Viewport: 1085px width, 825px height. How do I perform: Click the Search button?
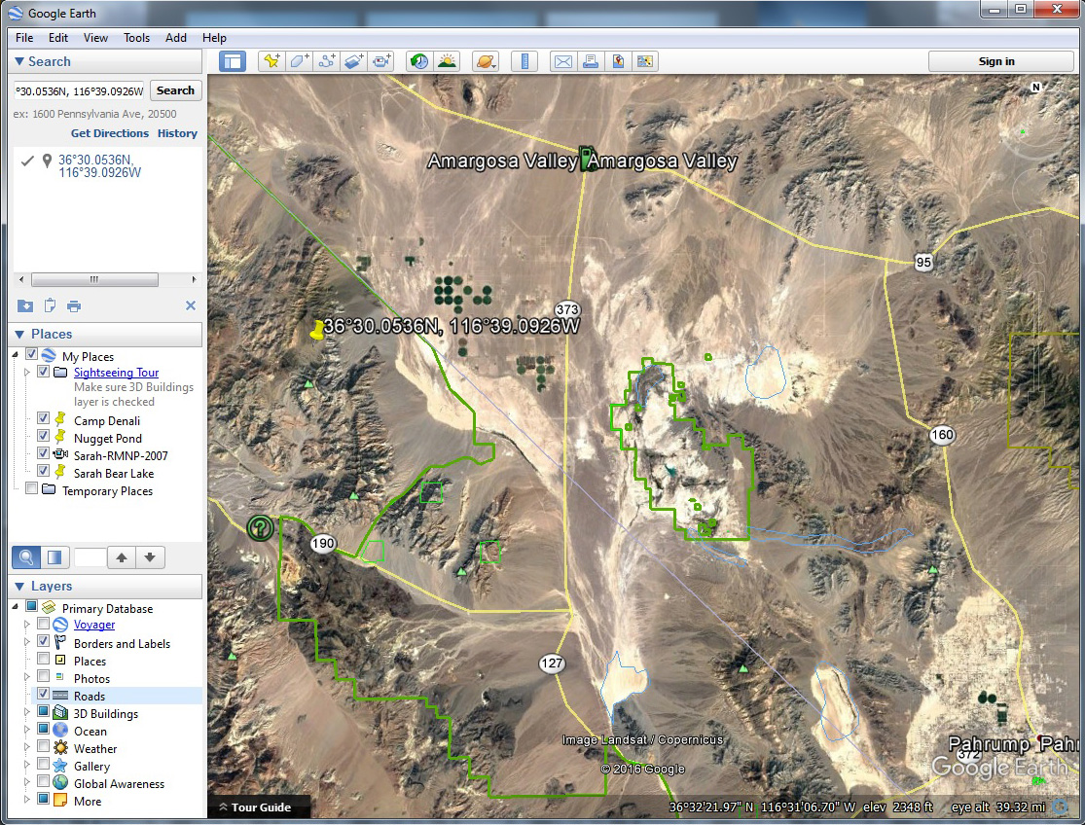(x=176, y=90)
